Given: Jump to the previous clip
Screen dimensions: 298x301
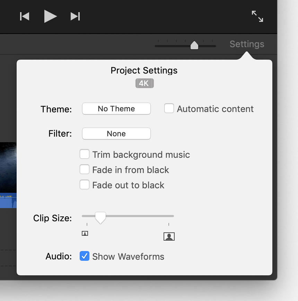Looking at the screenshot, I should [x=25, y=16].
